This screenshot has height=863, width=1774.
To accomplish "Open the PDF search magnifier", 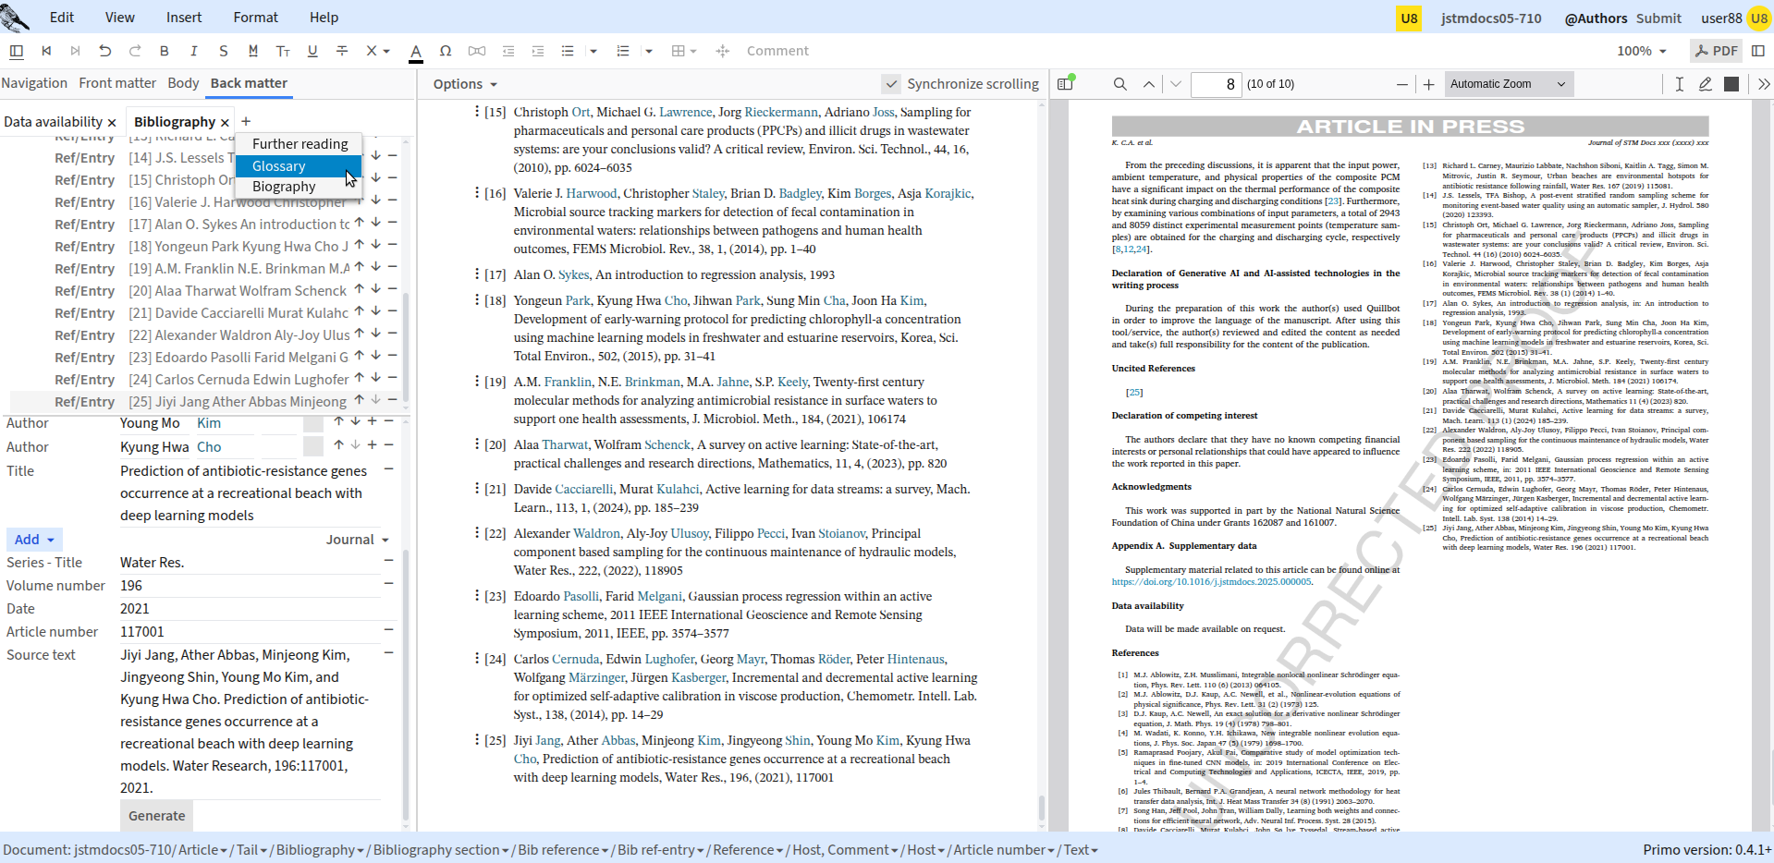I will pyautogui.click(x=1119, y=84).
